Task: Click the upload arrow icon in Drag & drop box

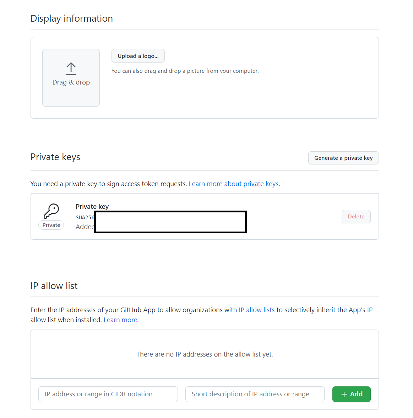Action: pyautogui.click(x=71, y=69)
